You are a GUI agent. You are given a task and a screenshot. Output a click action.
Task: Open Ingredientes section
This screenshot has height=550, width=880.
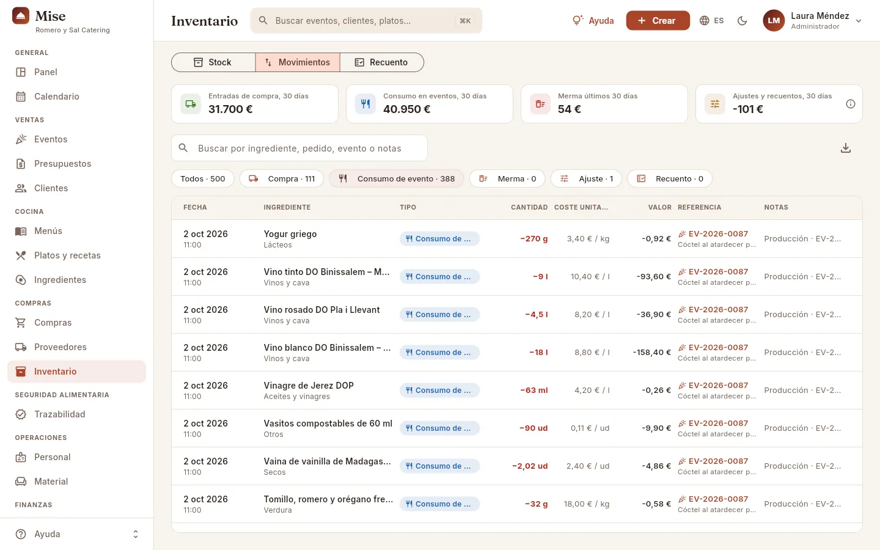click(x=76, y=280)
